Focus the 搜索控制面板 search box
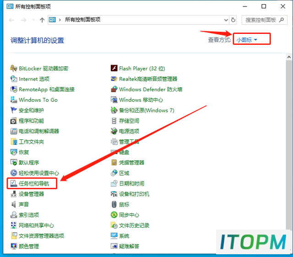The width and height of the screenshot is (293, 257). pyautogui.click(x=264, y=20)
